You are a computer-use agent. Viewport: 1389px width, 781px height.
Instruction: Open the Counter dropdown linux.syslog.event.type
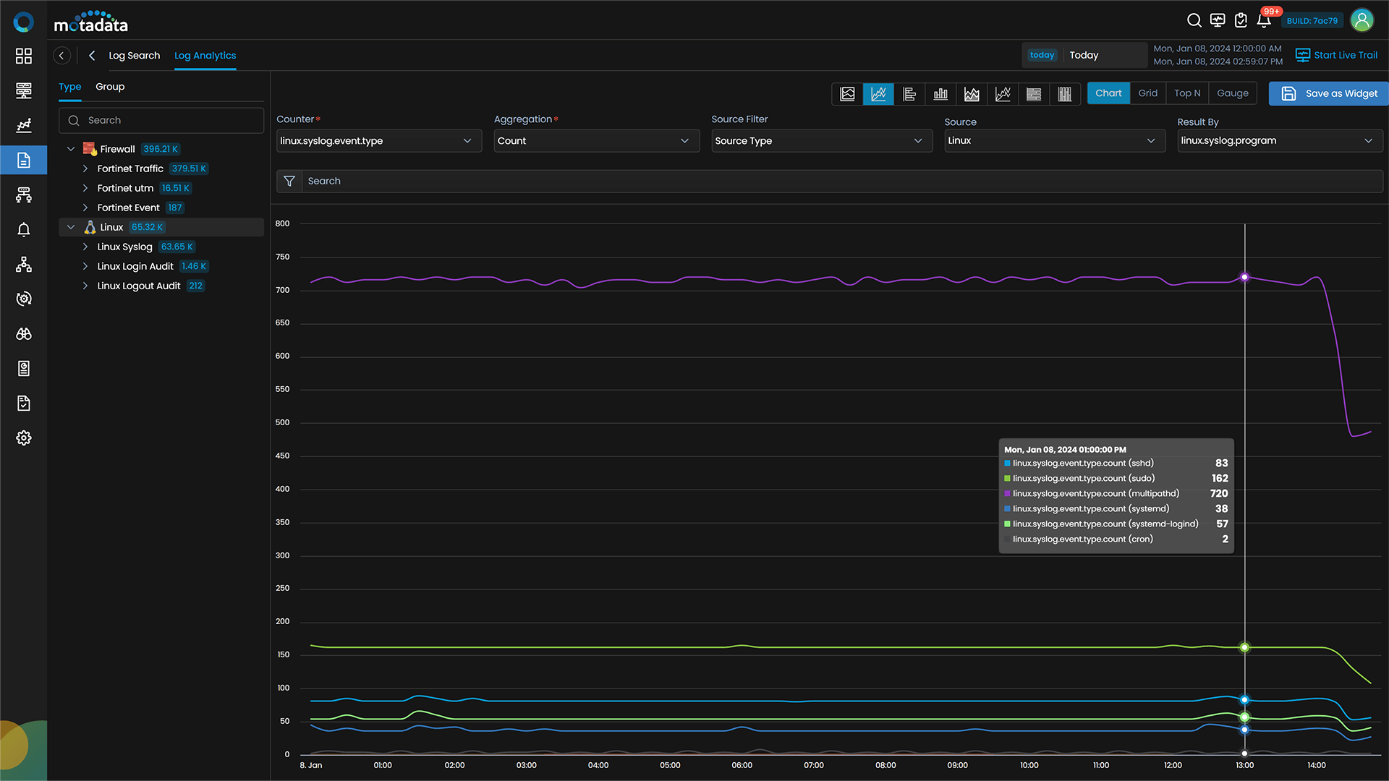[379, 141]
